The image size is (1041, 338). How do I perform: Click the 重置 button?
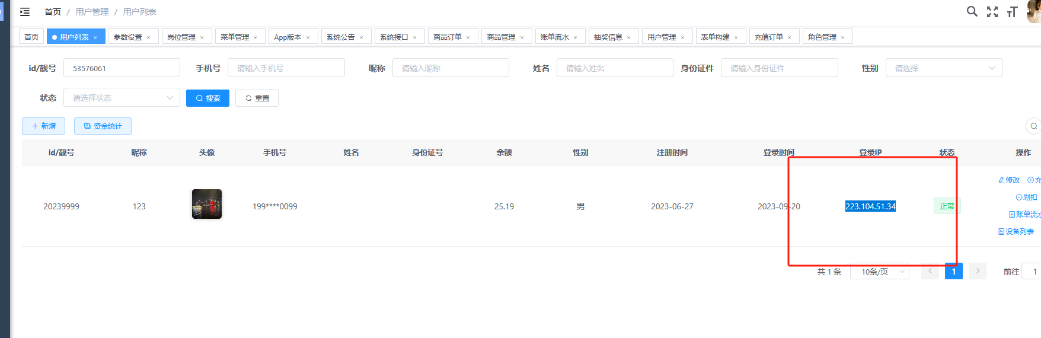(257, 98)
